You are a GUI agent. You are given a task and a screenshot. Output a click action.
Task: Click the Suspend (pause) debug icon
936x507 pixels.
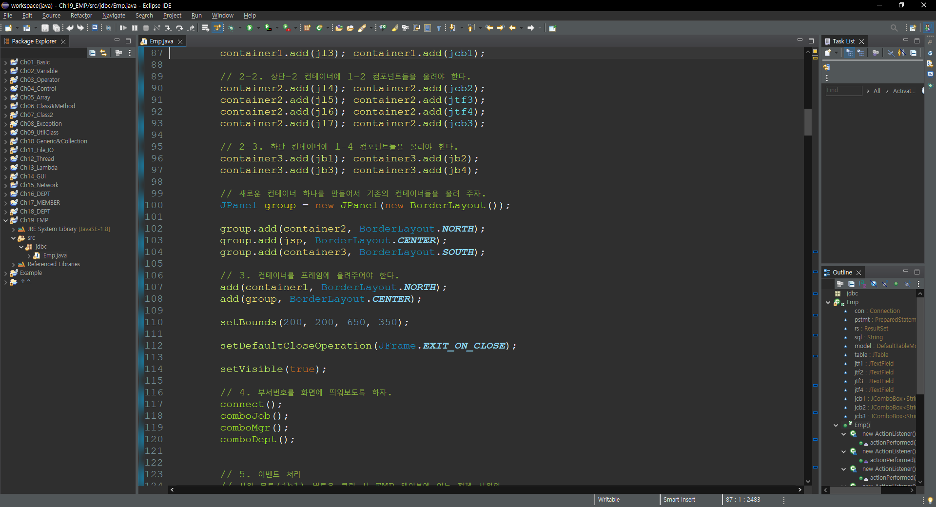click(x=135, y=28)
